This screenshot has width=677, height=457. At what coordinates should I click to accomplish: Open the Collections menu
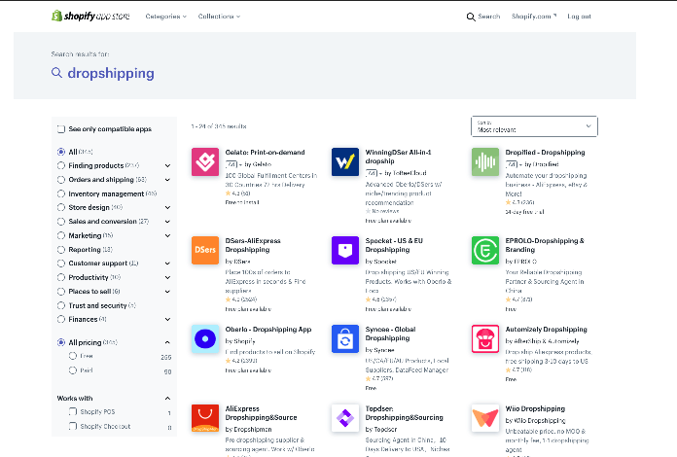click(219, 17)
